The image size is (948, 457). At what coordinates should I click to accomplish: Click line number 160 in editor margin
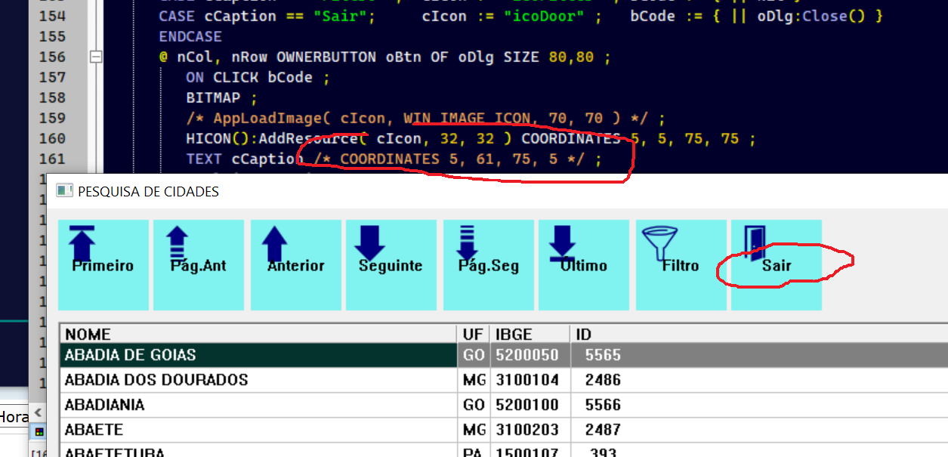(x=51, y=138)
